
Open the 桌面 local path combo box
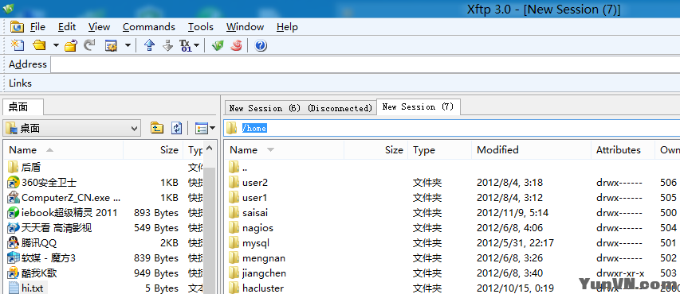[72, 129]
